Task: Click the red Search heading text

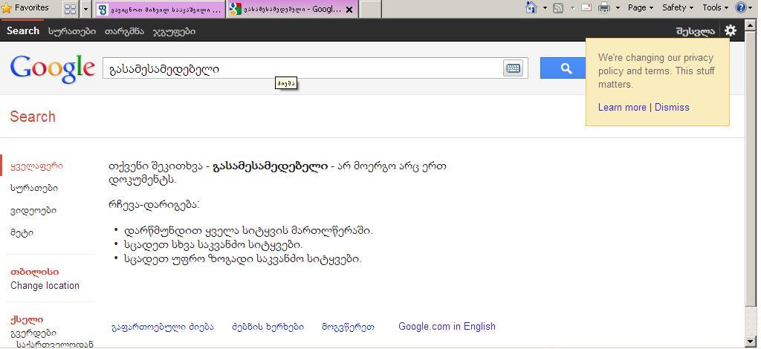Action: click(x=33, y=117)
